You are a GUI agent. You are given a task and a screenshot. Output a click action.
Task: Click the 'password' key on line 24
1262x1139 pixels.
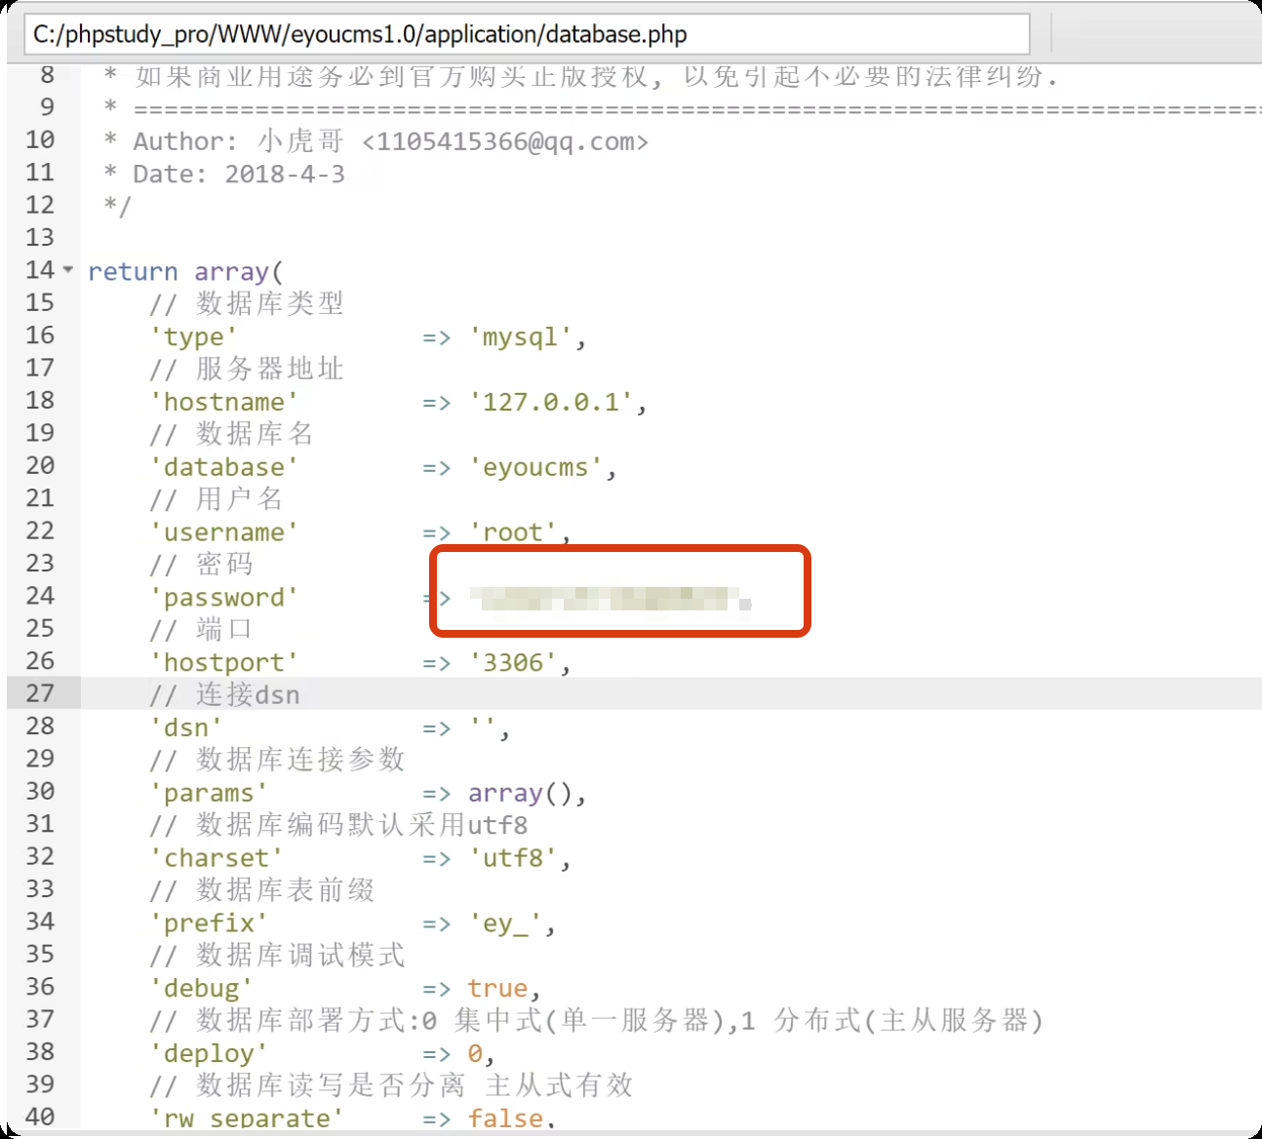click(223, 598)
